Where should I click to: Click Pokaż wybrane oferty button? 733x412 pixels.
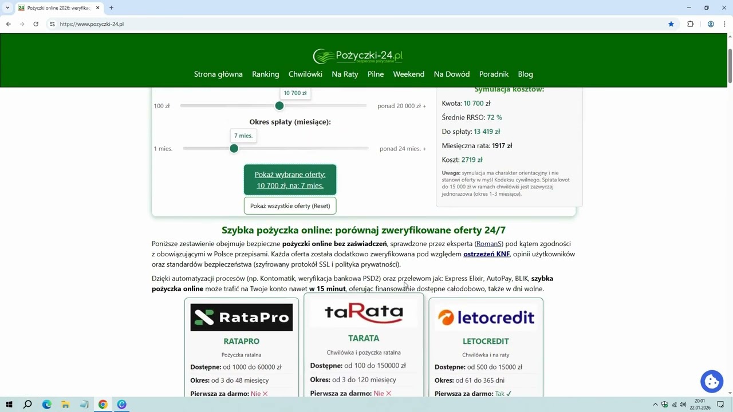(x=290, y=180)
